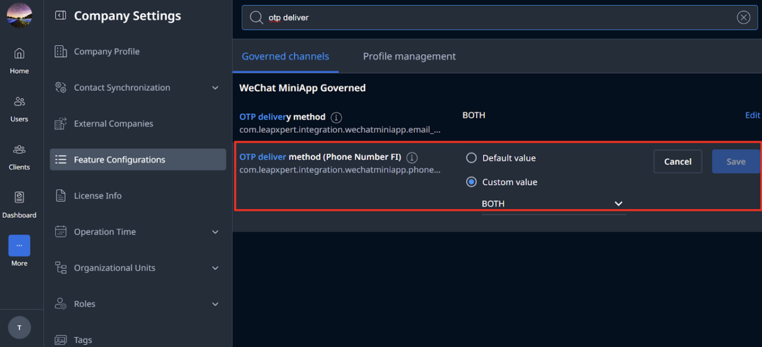The height and width of the screenshot is (347, 762).
Task: Go to Users in the left rail
Action: click(x=19, y=109)
